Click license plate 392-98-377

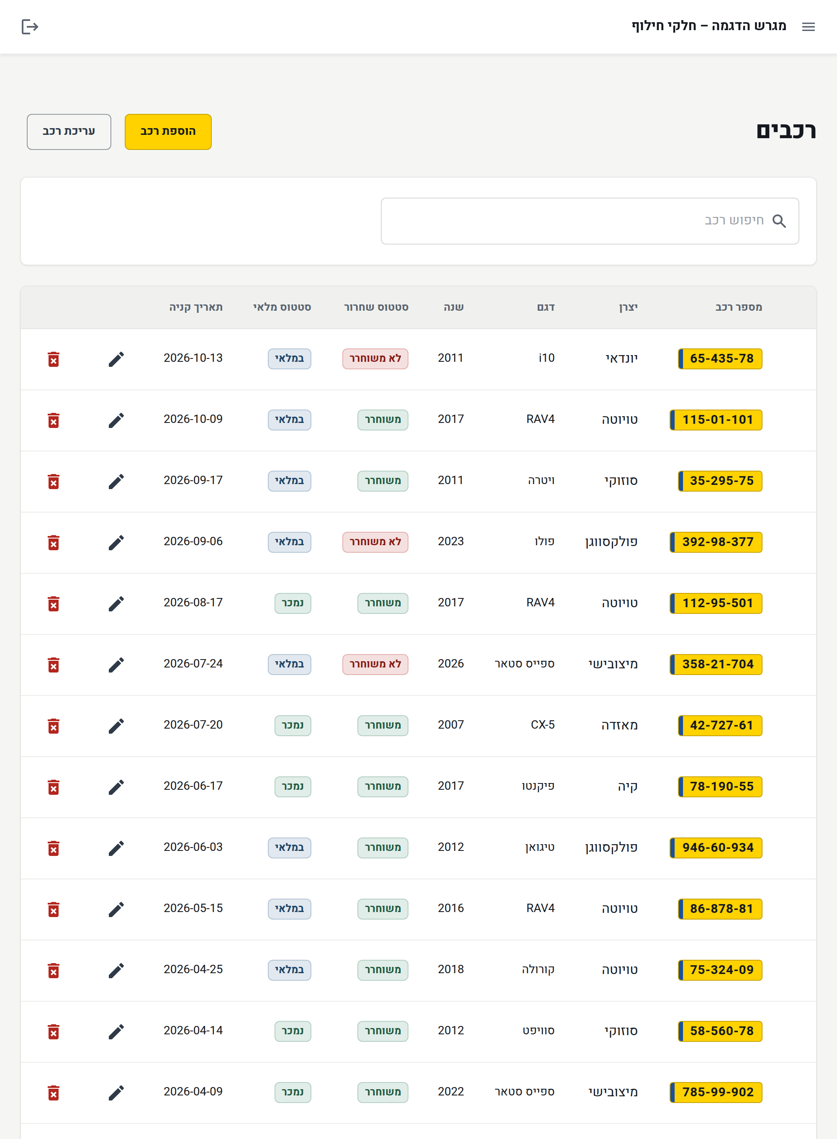(716, 542)
